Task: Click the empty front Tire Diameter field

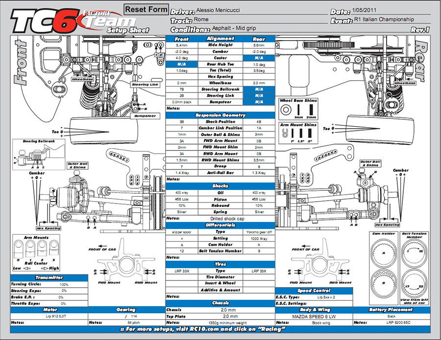Action: point(182,277)
